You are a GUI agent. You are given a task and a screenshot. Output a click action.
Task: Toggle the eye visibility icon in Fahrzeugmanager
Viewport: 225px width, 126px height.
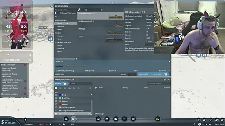click(90, 88)
